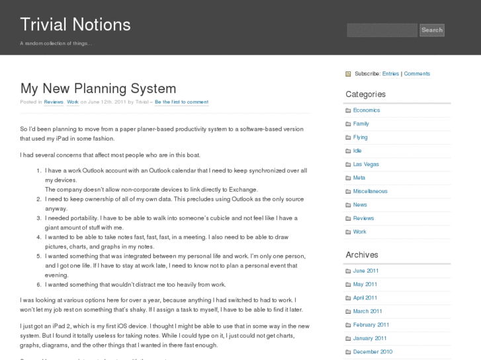Click folder icon beside June 2011 archive

348,271
